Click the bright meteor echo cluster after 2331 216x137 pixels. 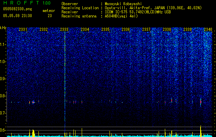(33, 102)
